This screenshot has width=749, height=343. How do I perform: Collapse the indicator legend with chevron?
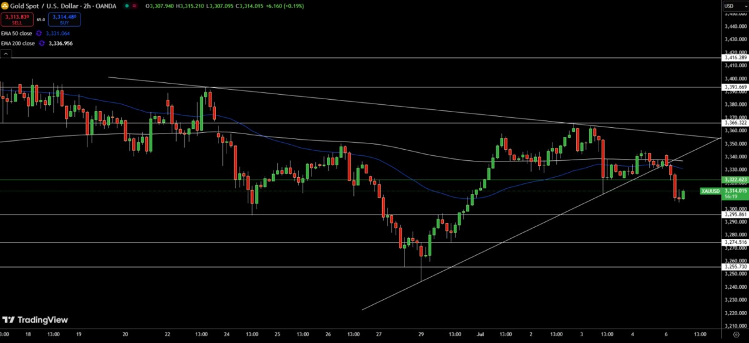5,54
